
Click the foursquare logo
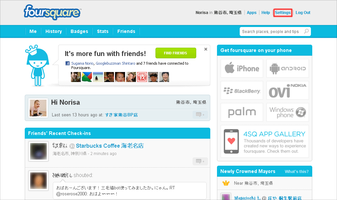pos(52,12)
